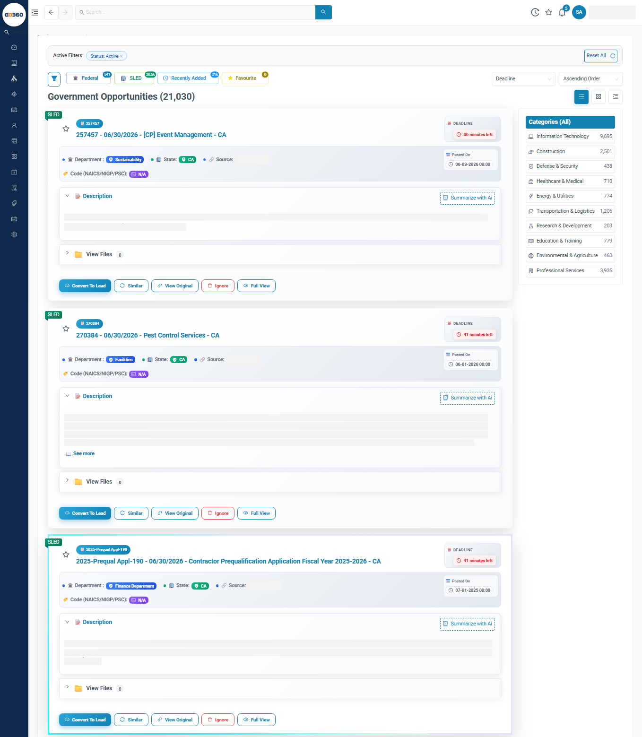The width and height of the screenshot is (642, 737).
Task: Select Transportation & Logistics category
Action: tap(570, 211)
